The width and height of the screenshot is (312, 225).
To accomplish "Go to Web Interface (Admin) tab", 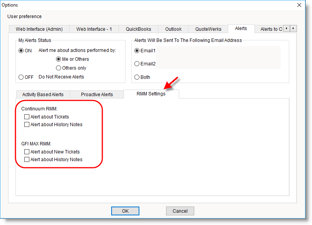I will pos(39,29).
